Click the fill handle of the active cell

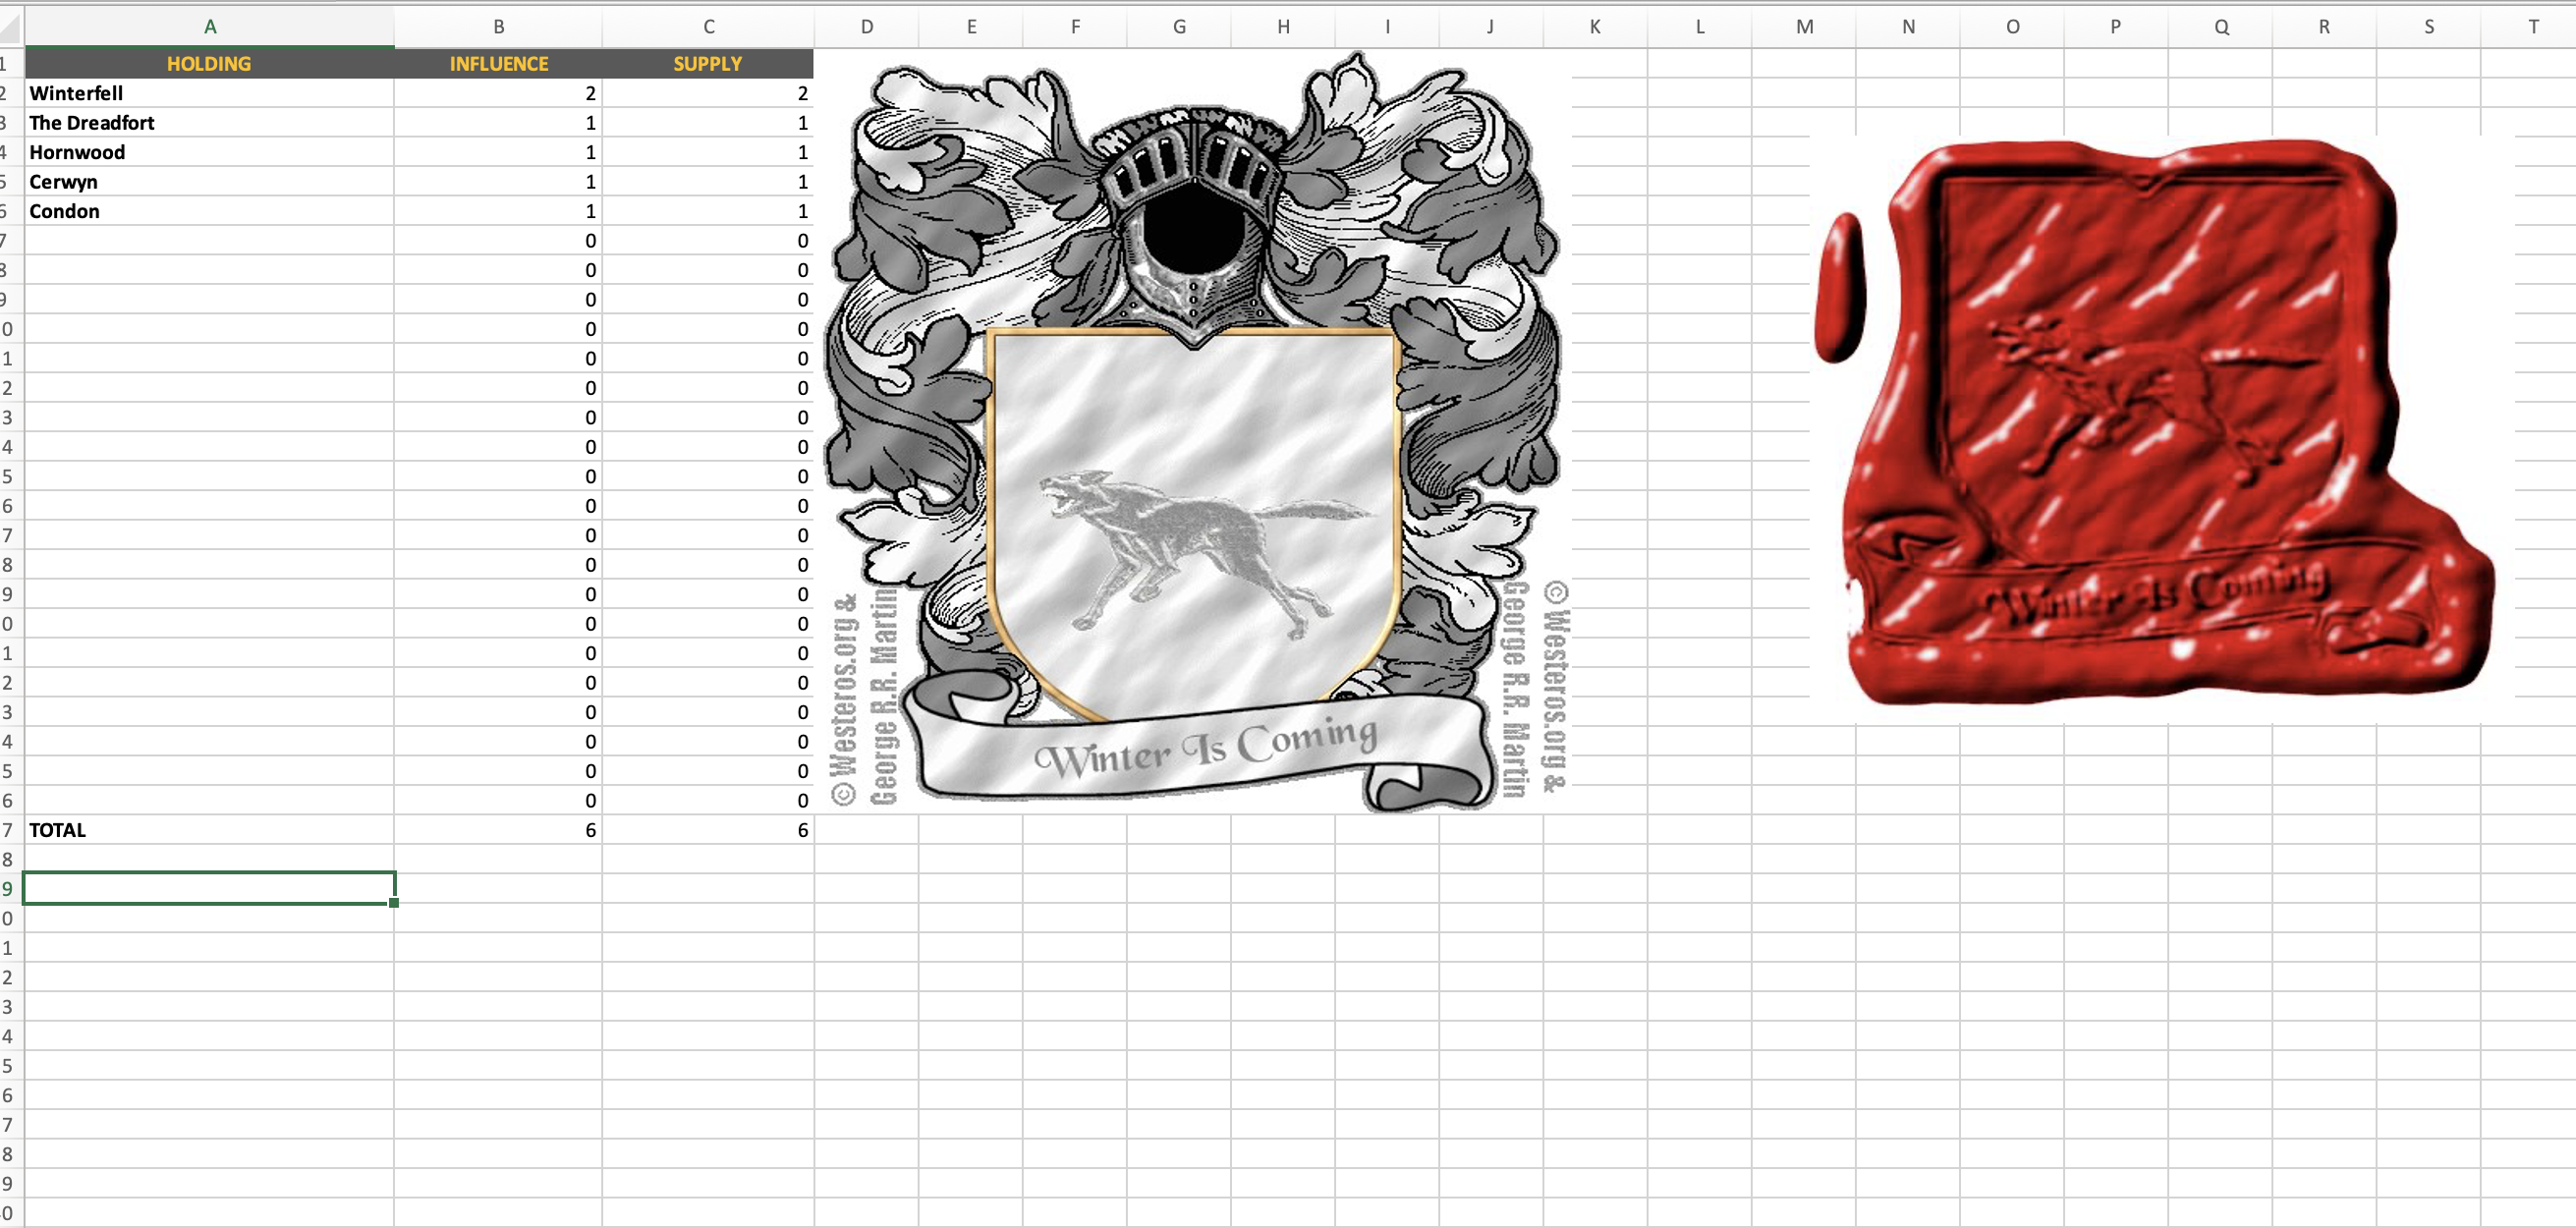[x=394, y=903]
